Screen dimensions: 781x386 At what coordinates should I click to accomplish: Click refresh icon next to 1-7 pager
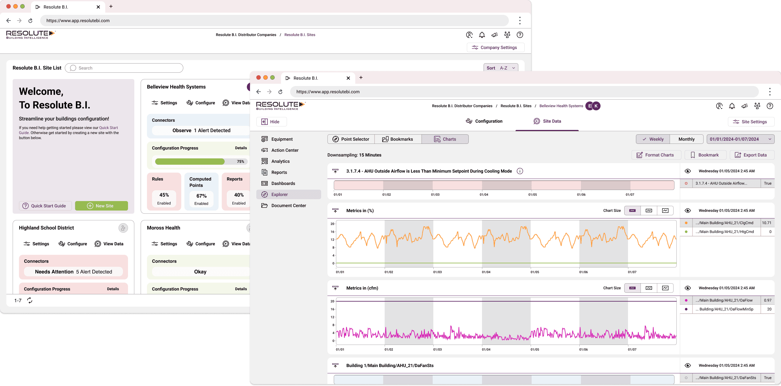point(30,300)
